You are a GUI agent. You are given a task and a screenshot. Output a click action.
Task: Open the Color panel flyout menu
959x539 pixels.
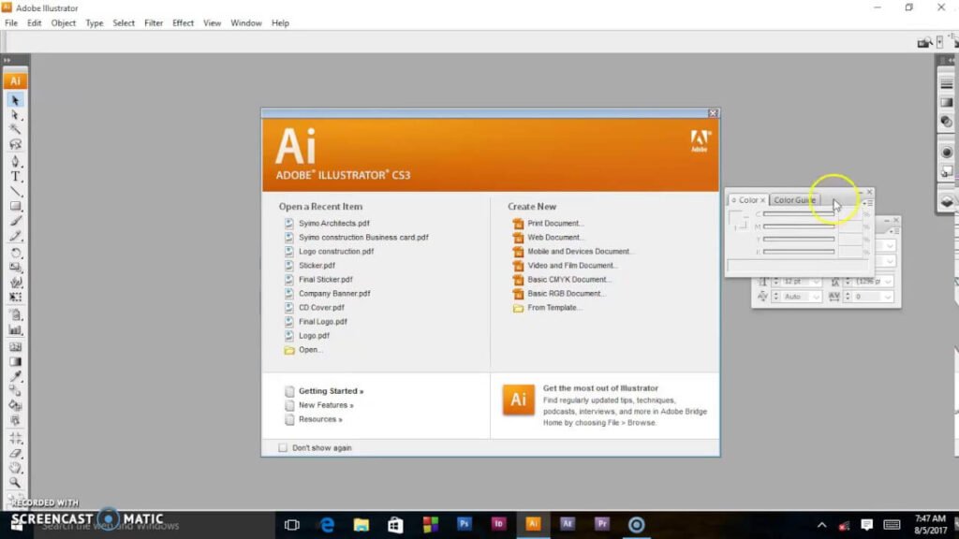(x=868, y=203)
